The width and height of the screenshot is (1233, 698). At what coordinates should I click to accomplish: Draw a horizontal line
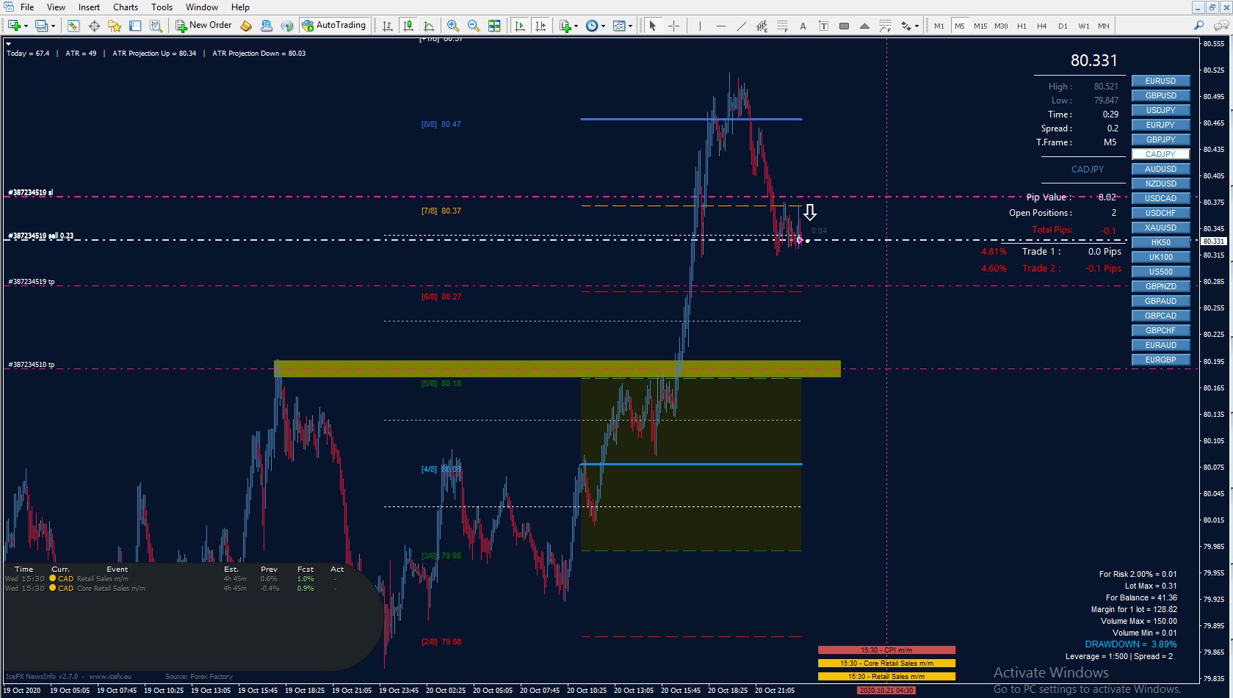721,26
